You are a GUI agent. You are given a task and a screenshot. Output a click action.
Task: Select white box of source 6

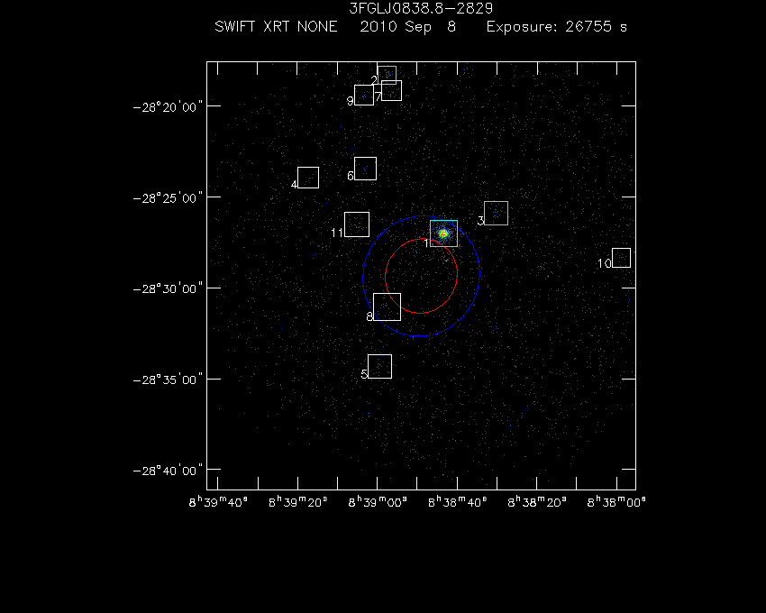pos(365,169)
